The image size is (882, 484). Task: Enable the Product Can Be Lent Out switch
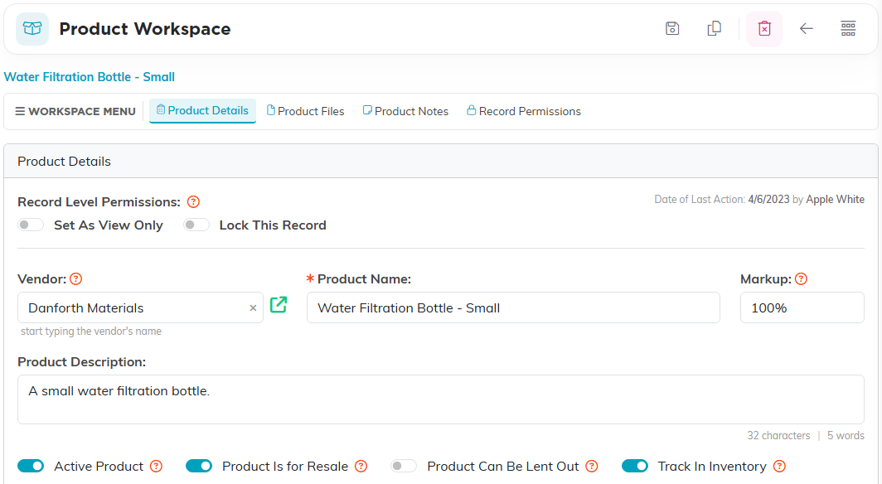click(404, 466)
